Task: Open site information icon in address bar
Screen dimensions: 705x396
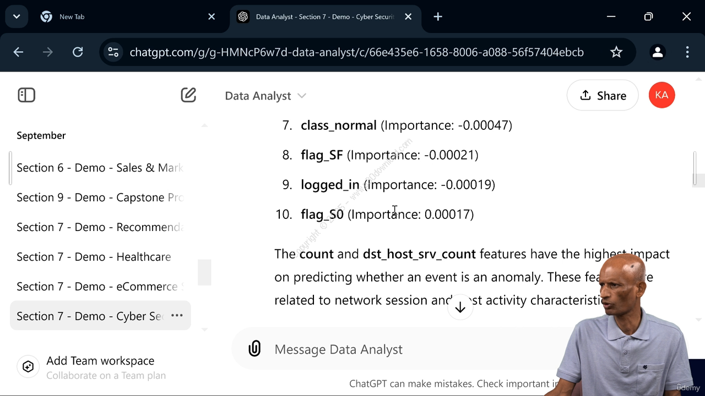Action: tap(113, 52)
